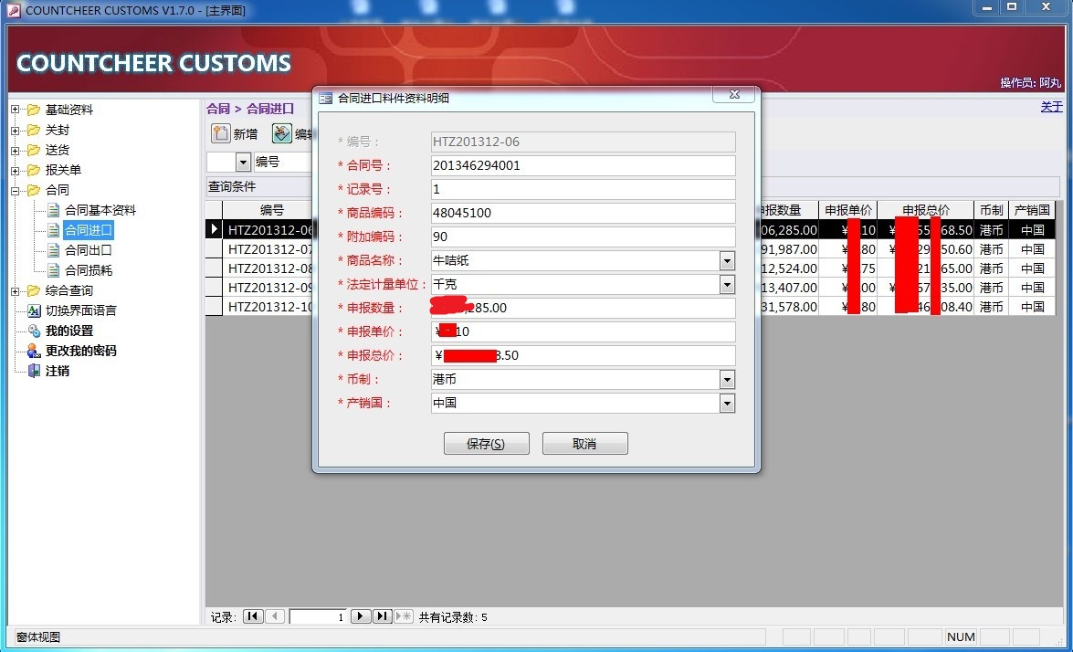Click the 新增 (new record) toolbar icon
This screenshot has height=652, width=1073.
[x=220, y=133]
